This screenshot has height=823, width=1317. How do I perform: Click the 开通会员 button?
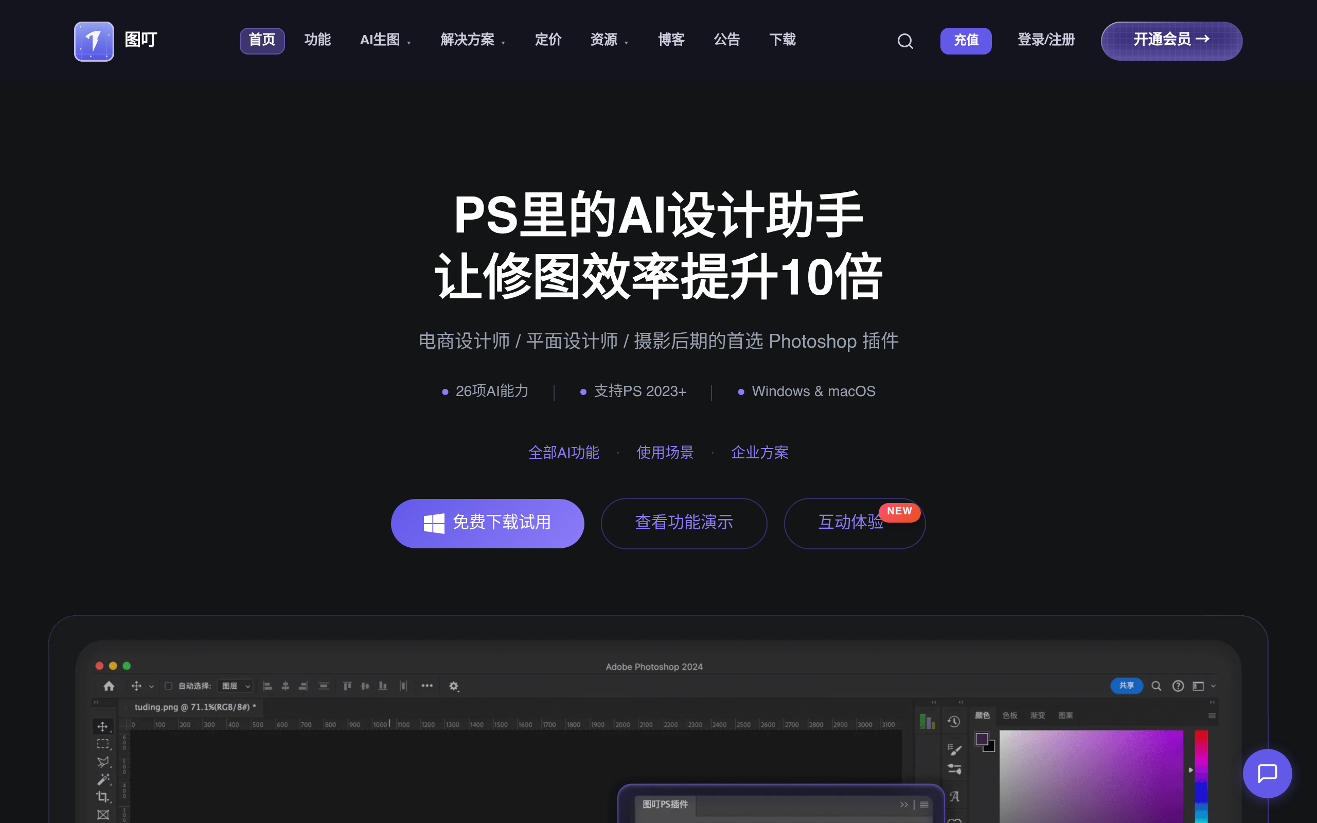point(1172,41)
